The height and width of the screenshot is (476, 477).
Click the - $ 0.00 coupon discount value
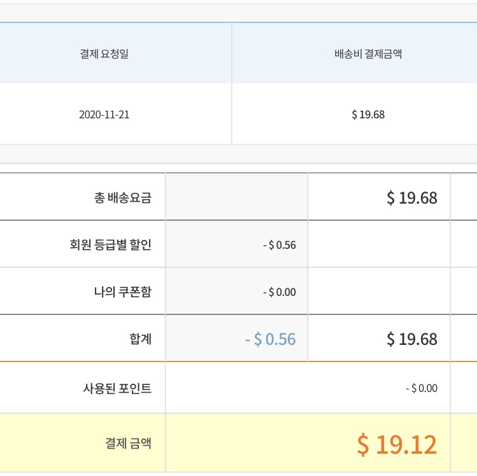point(279,292)
